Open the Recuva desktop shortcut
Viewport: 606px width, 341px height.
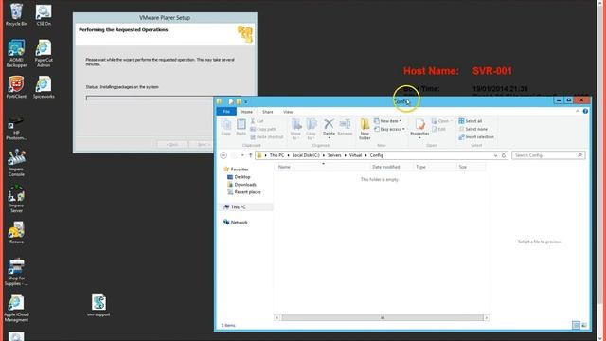point(16,233)
